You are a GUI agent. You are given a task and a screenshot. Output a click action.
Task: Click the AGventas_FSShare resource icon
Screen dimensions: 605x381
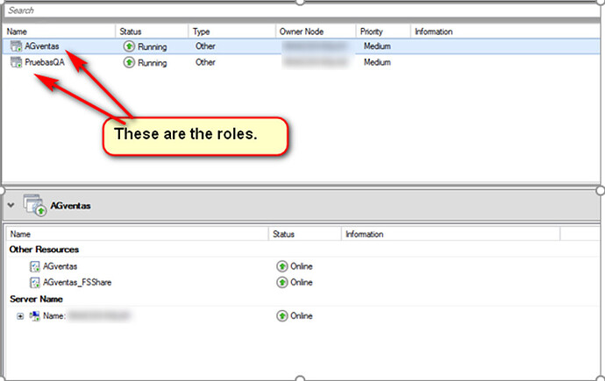coord(35,282)
